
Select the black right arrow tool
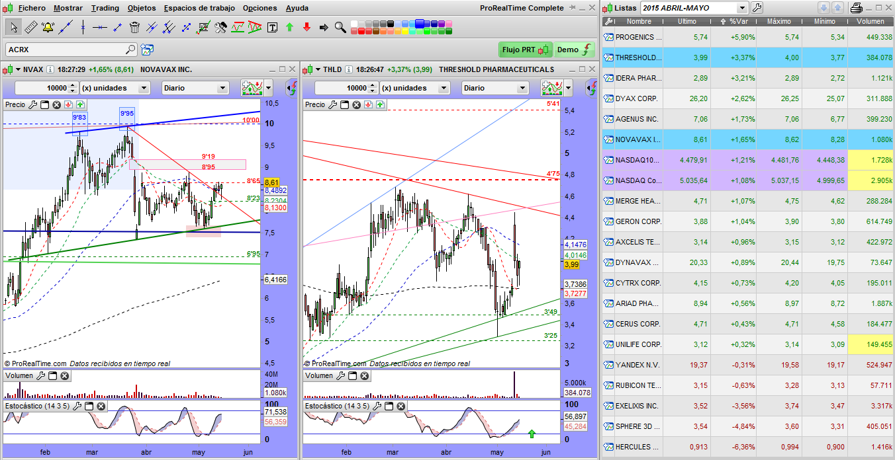point(324,28)
